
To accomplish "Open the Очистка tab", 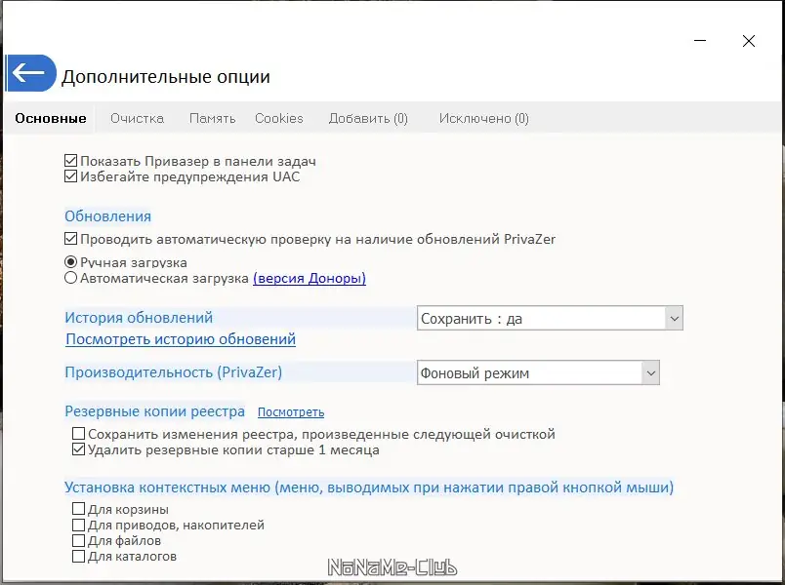I will point(137,119).
